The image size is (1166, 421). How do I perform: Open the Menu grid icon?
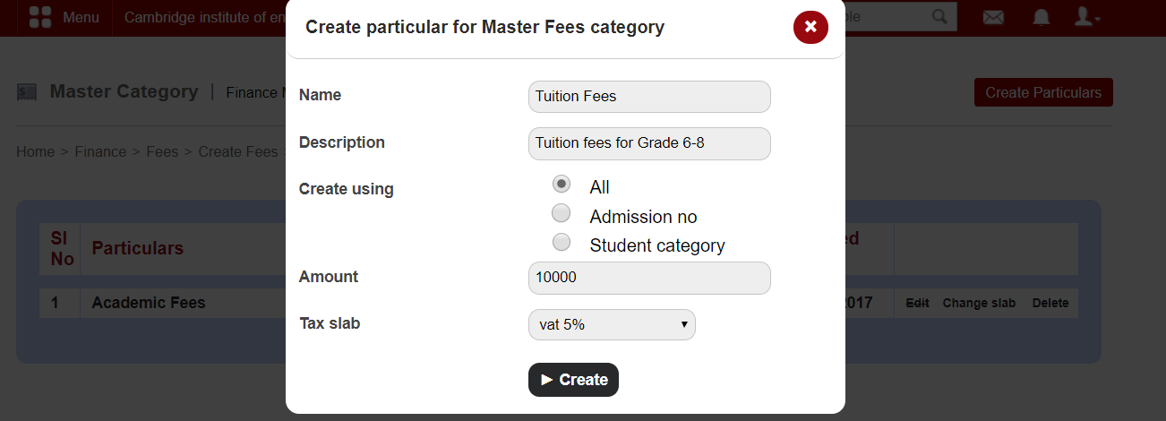[40, 17]
